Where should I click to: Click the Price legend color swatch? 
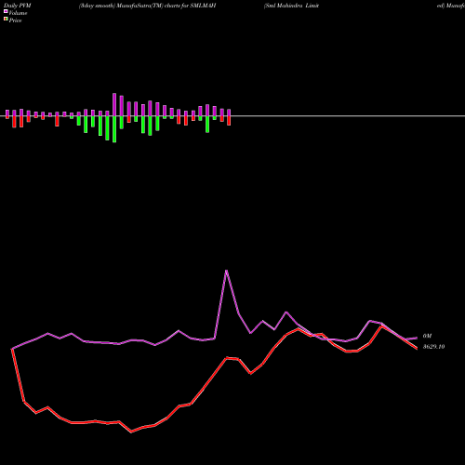pyautogui.click(x=6, y=20)
